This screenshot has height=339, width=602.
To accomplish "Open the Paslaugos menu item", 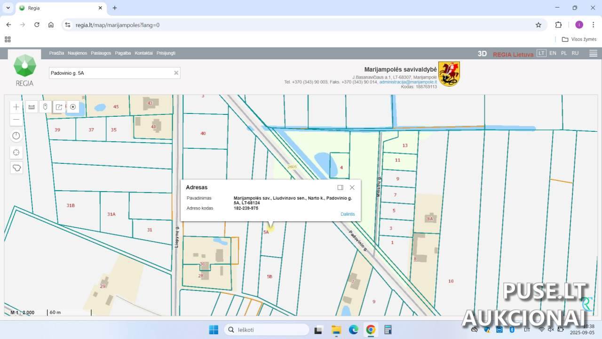I will click(x=101, y=53).
